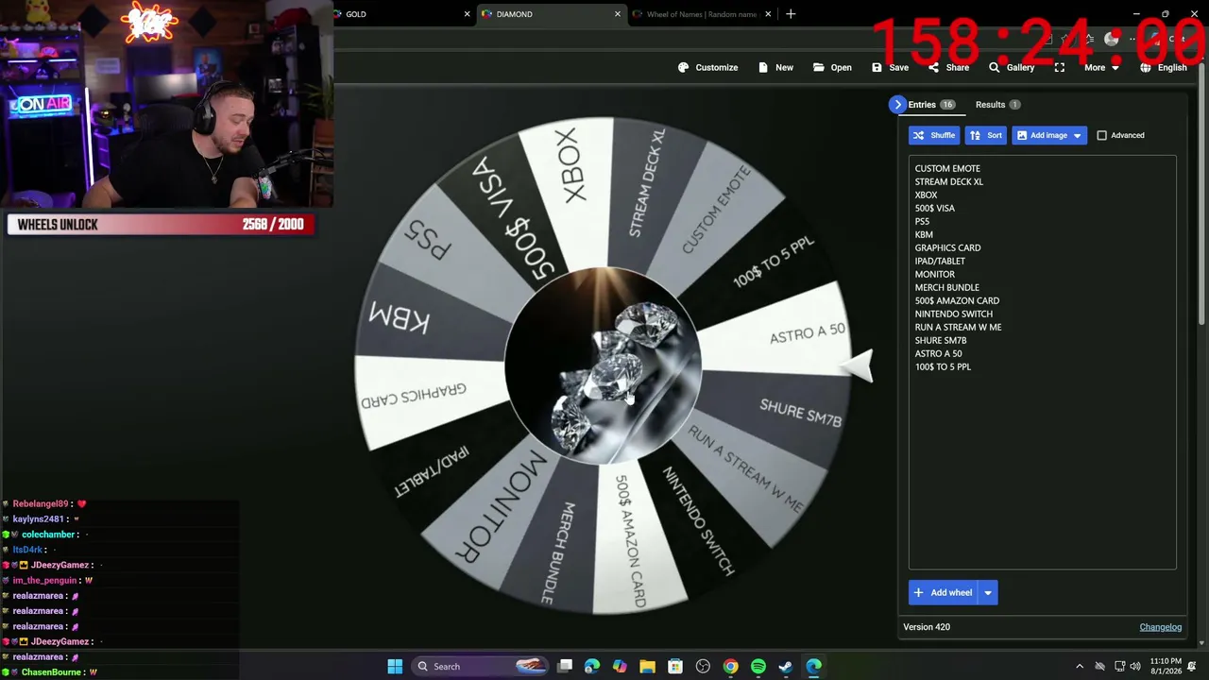This screenshot has width=1209, height=680.
Task: Open the Gallery search
Action: [1011, 67]
